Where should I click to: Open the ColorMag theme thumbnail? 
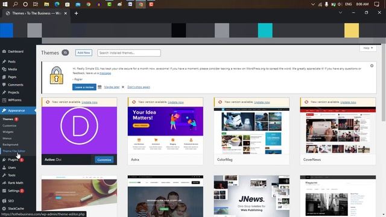coord(252,130)
